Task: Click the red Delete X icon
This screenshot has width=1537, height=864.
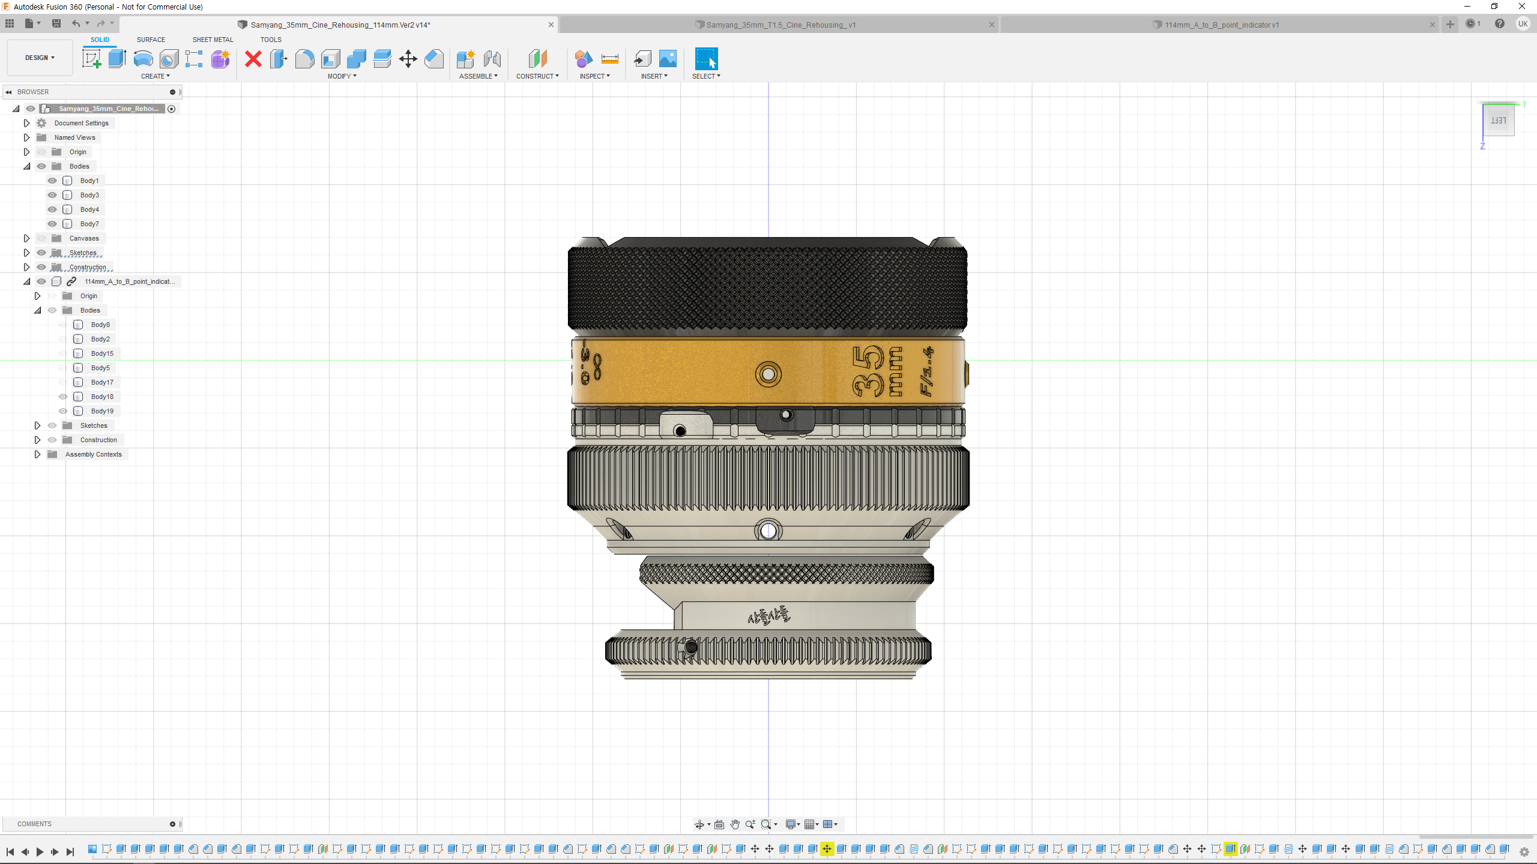Action: (253, 59)
